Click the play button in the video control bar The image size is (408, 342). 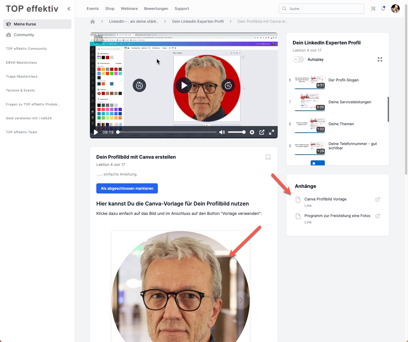(96, 132)
